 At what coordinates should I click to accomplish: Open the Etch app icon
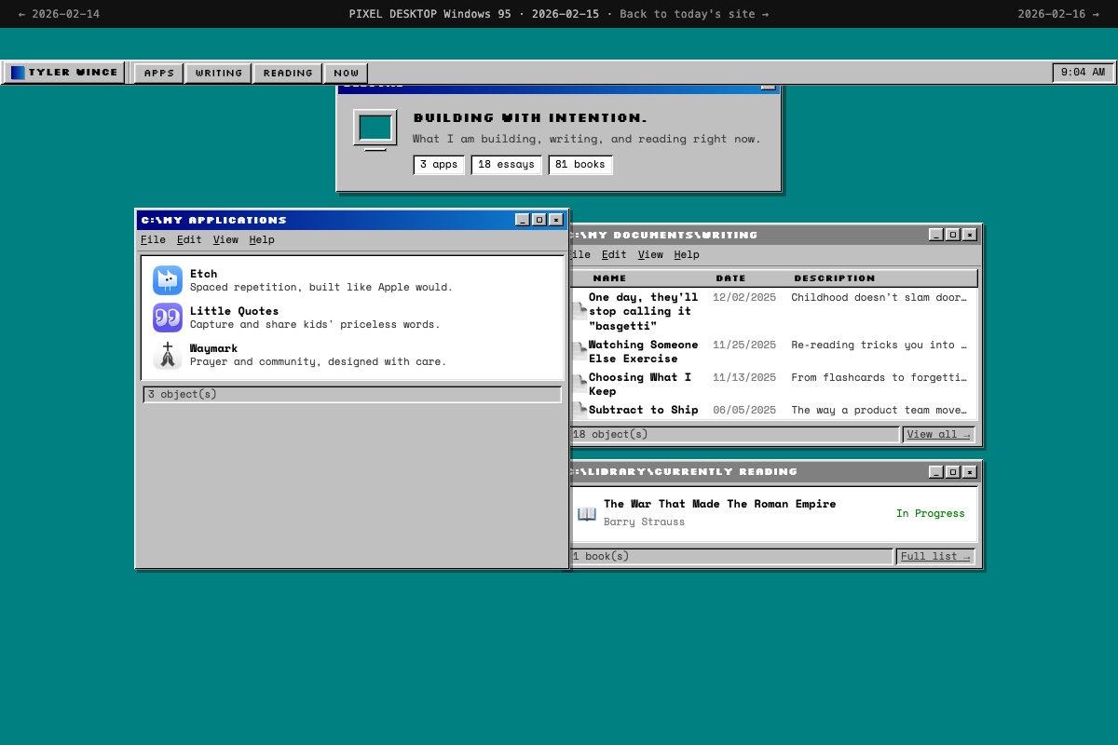click(x=168, y=280)
